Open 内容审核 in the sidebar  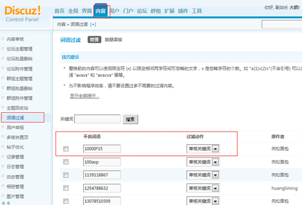pos(15,39)
